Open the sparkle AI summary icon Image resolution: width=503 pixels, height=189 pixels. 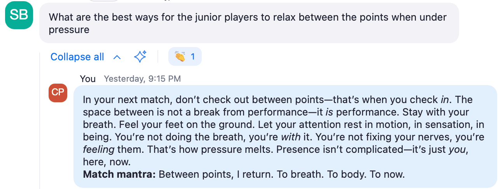140,57
